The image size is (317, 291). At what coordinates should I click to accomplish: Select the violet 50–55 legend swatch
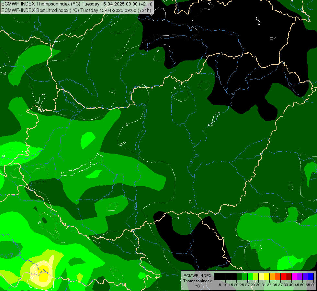point(305,276)
